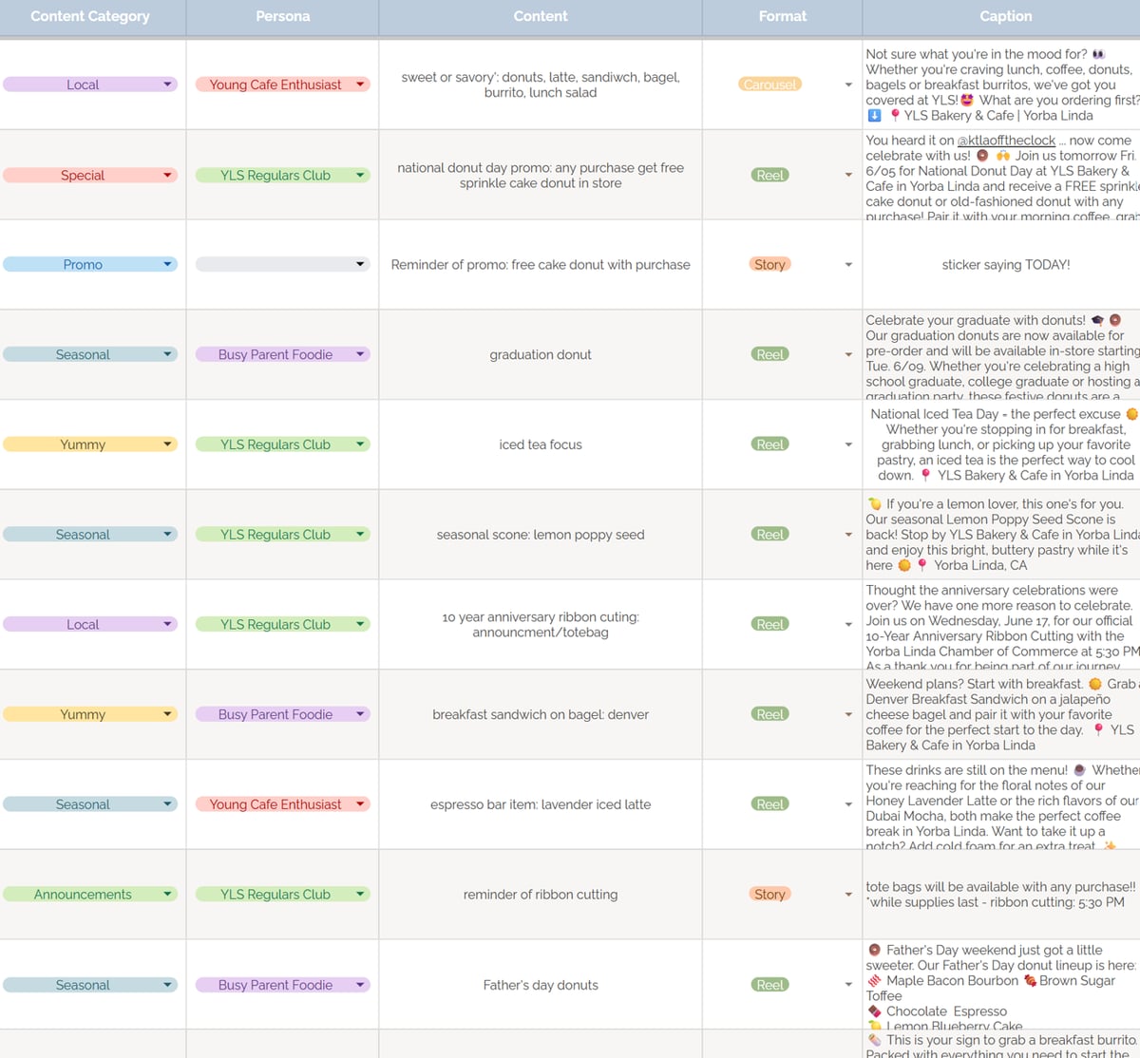Image resolution: width=1140 pixels, height=1058 pixels.
Task: Open Reel format dropdown in Father's day donuts row
Action: [848, 984]
